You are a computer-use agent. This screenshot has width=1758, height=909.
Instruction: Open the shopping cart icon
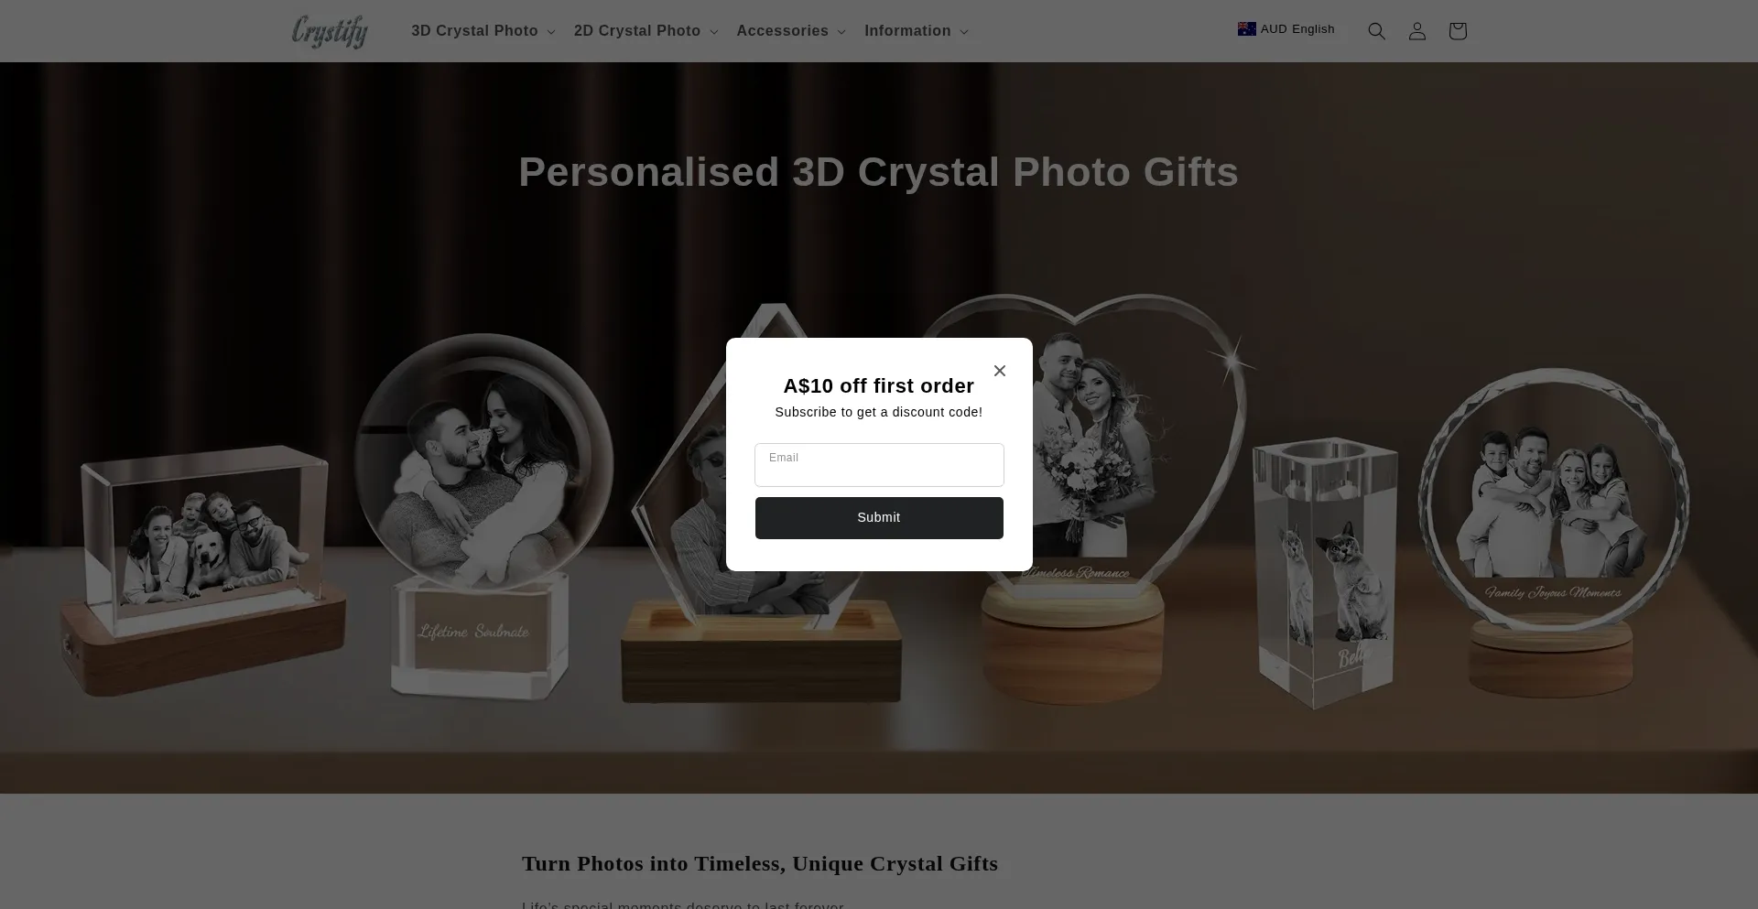1458,31
